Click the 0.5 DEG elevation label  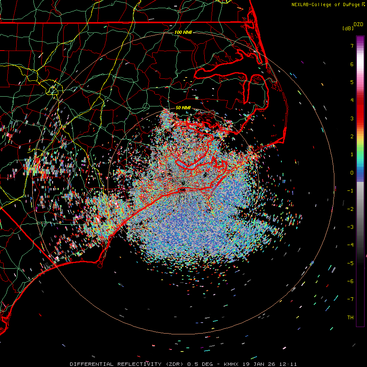[200, 364]
